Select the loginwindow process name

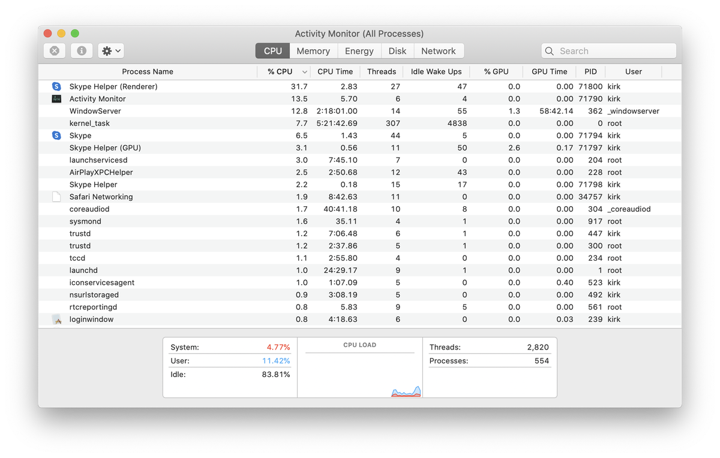coord(91,320)
